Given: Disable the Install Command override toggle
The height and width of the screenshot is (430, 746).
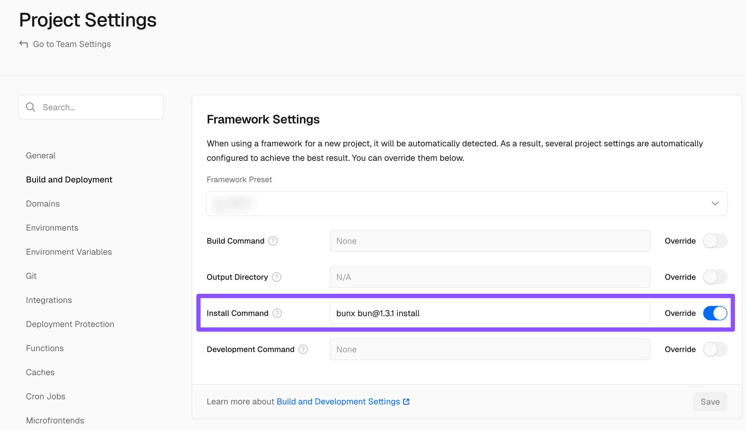Looking at the screenshot, I should coord(715,313).
